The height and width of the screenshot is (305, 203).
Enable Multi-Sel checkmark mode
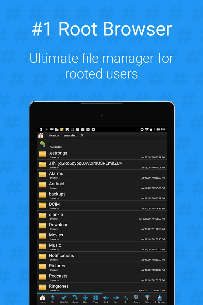click(x=64, y=299)
